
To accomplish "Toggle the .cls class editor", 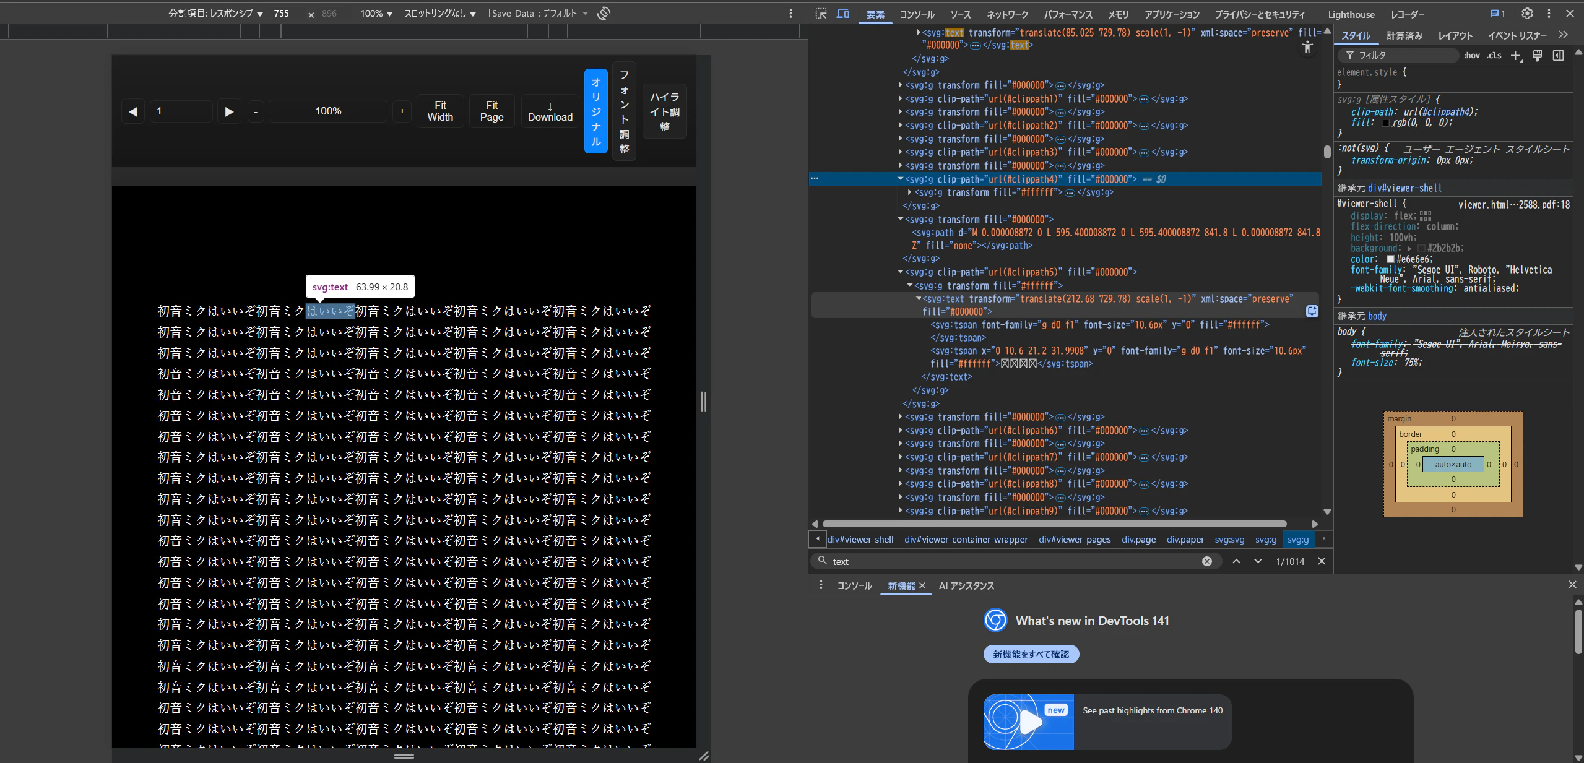I will pyautogui.click(x=1495, y=56).
